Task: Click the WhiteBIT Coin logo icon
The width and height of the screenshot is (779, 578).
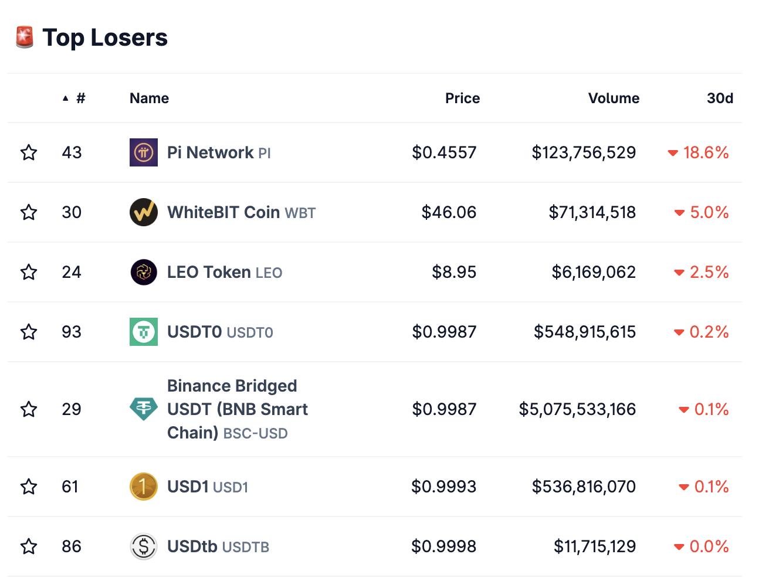Action: 144,212
